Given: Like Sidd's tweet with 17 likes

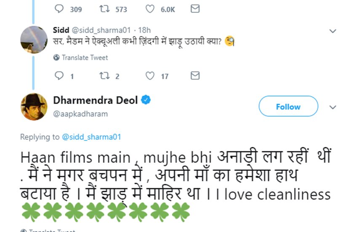Looking at the screenshot, I should 150,76.
